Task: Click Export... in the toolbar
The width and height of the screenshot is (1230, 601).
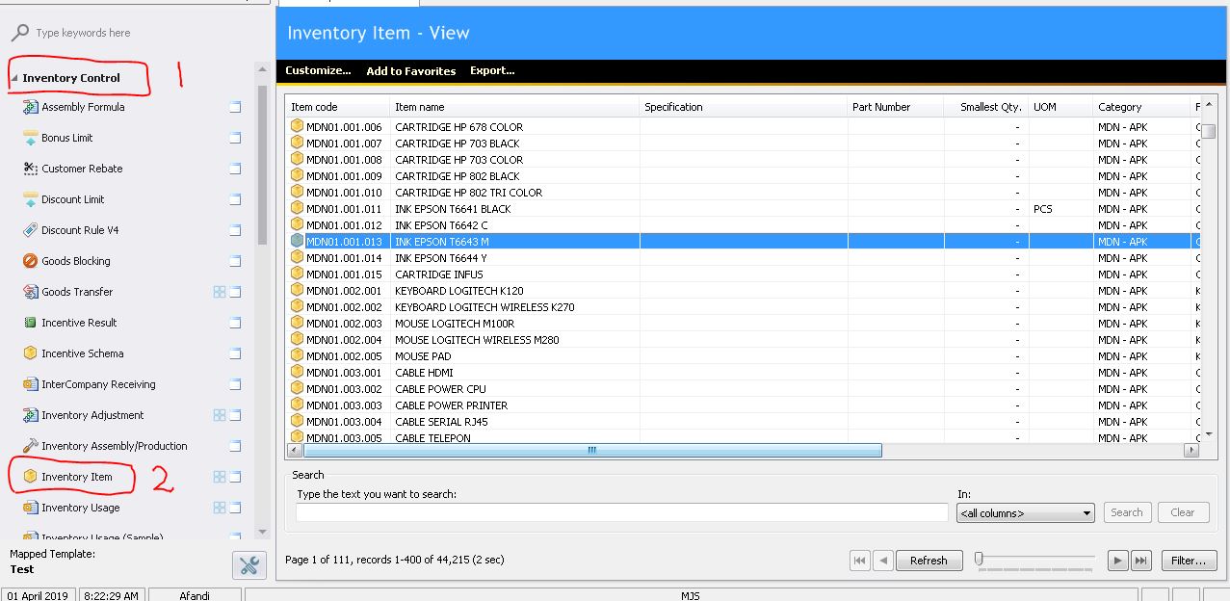Action: [x=492, y=70]
